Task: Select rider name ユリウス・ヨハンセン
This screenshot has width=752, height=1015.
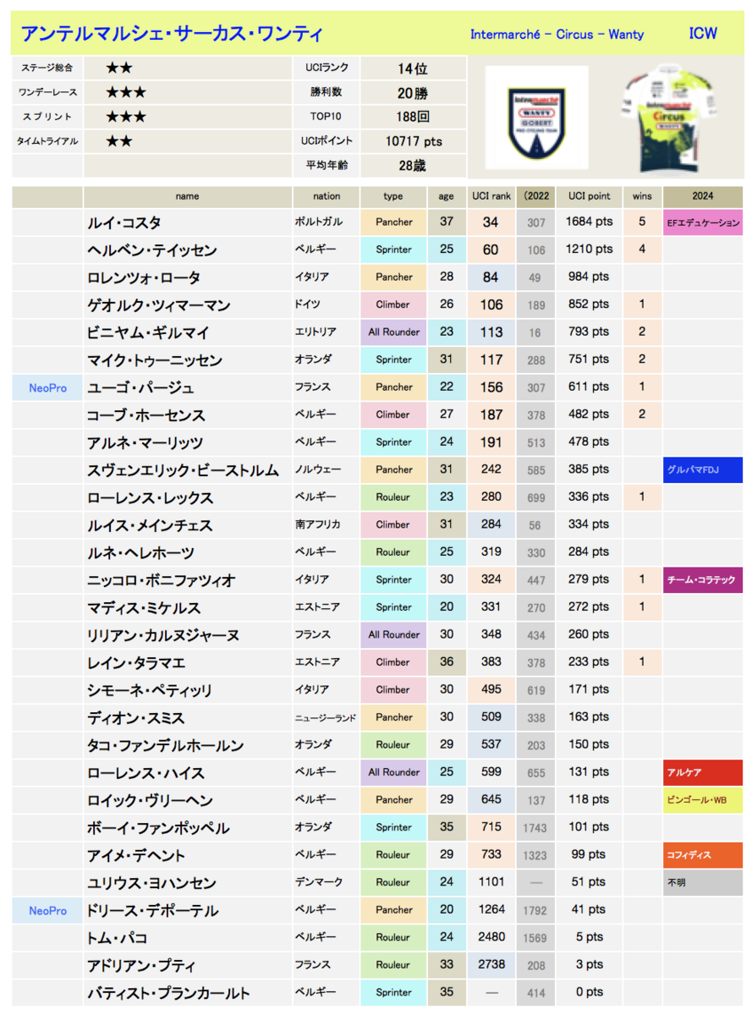Action: click(x=151, y=883)
